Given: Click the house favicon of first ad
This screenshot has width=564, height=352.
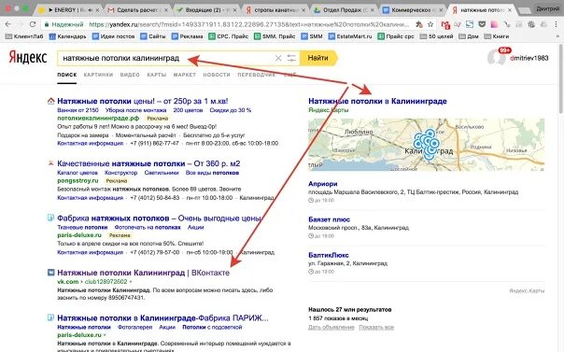Looking at the screenshot, I should 51,101.
